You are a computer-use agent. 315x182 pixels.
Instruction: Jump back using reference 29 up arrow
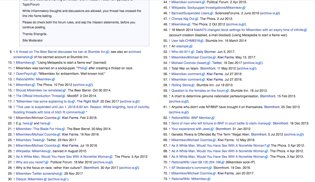point(14,174)
